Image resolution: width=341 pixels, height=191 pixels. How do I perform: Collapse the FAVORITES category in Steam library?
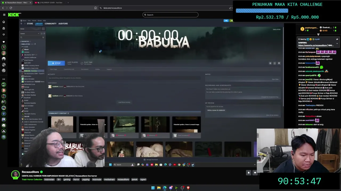click(25, 41)
